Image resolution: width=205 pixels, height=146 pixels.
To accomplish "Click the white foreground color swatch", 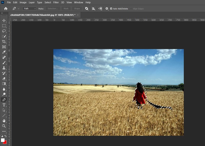I will click(x=3, y=140).
